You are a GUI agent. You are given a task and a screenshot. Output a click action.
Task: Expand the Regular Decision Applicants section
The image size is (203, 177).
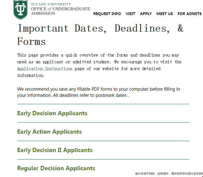click(56, 168)
